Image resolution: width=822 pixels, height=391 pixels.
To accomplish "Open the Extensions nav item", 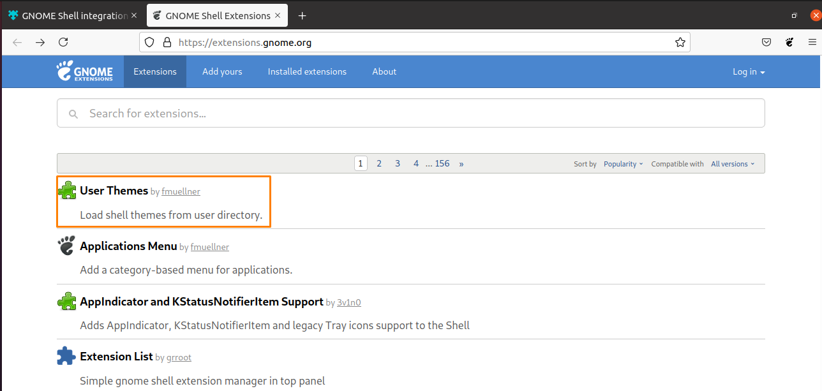I will coord(155,71).
